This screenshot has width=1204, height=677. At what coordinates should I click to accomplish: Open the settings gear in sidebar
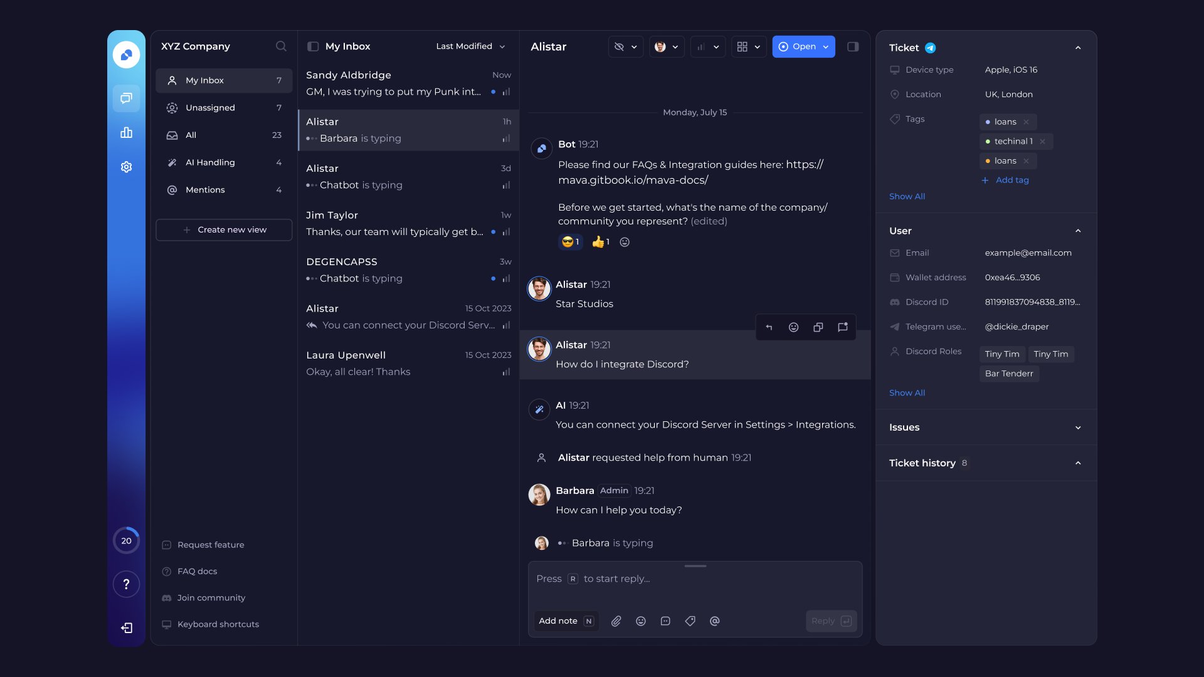coord(126,167)
